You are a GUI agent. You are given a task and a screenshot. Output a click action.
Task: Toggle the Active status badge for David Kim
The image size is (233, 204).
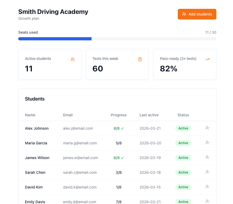pyautogui.click(x=183, y=187)
